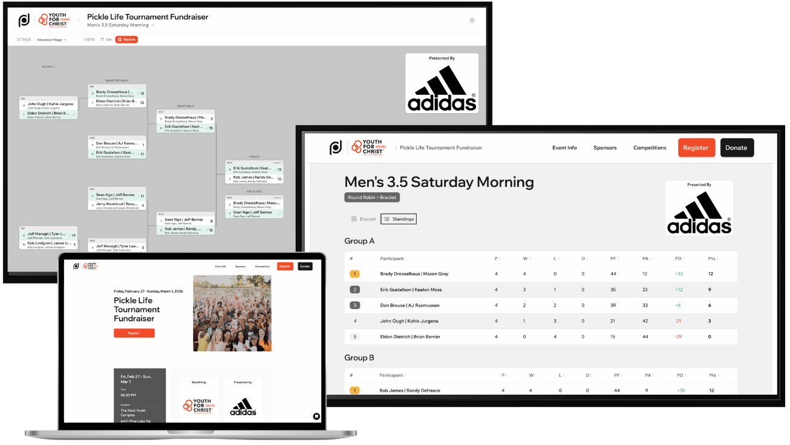Click Donate in the standings window header
790x445 pixels.
737,148
